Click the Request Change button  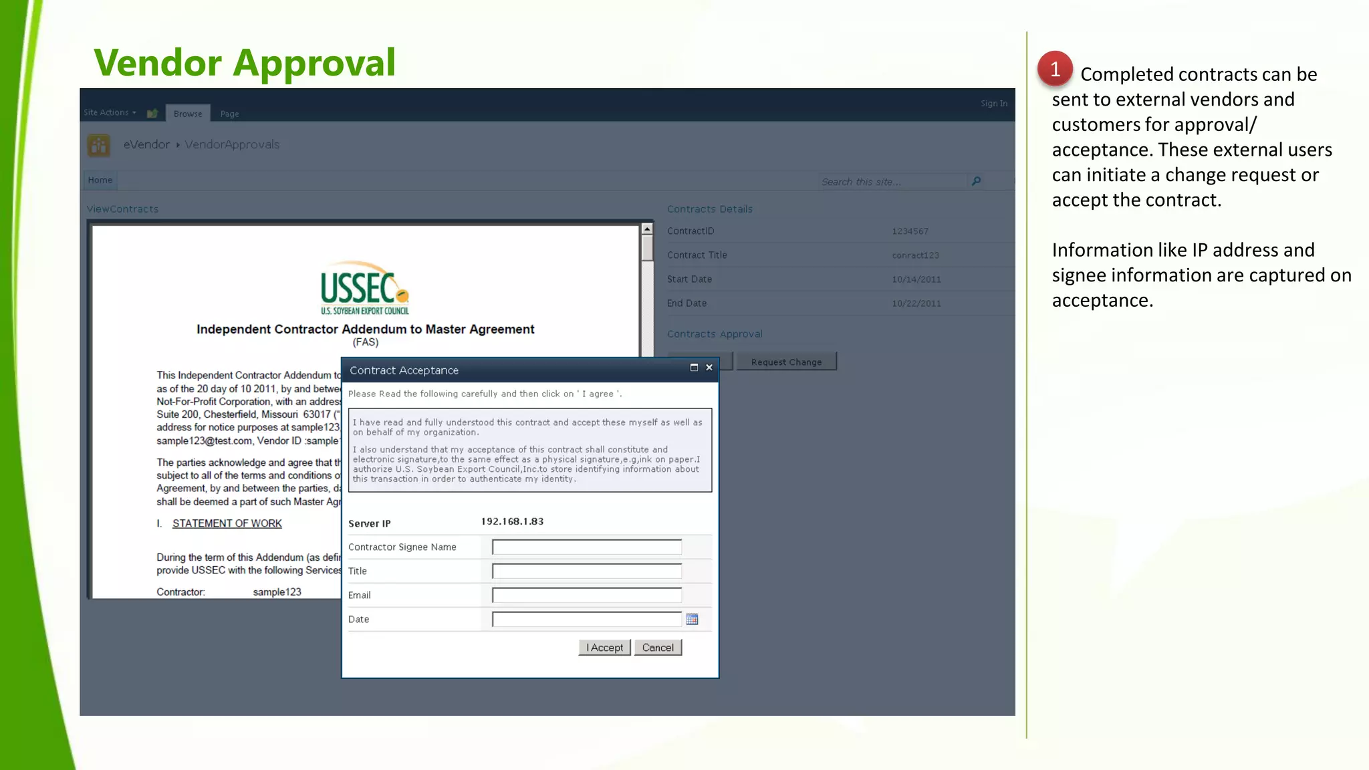coord(786,362)
